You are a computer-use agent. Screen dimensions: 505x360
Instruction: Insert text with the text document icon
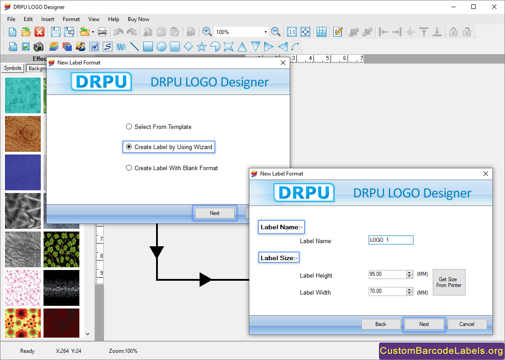pyautogui.click(x=12, y=47)
